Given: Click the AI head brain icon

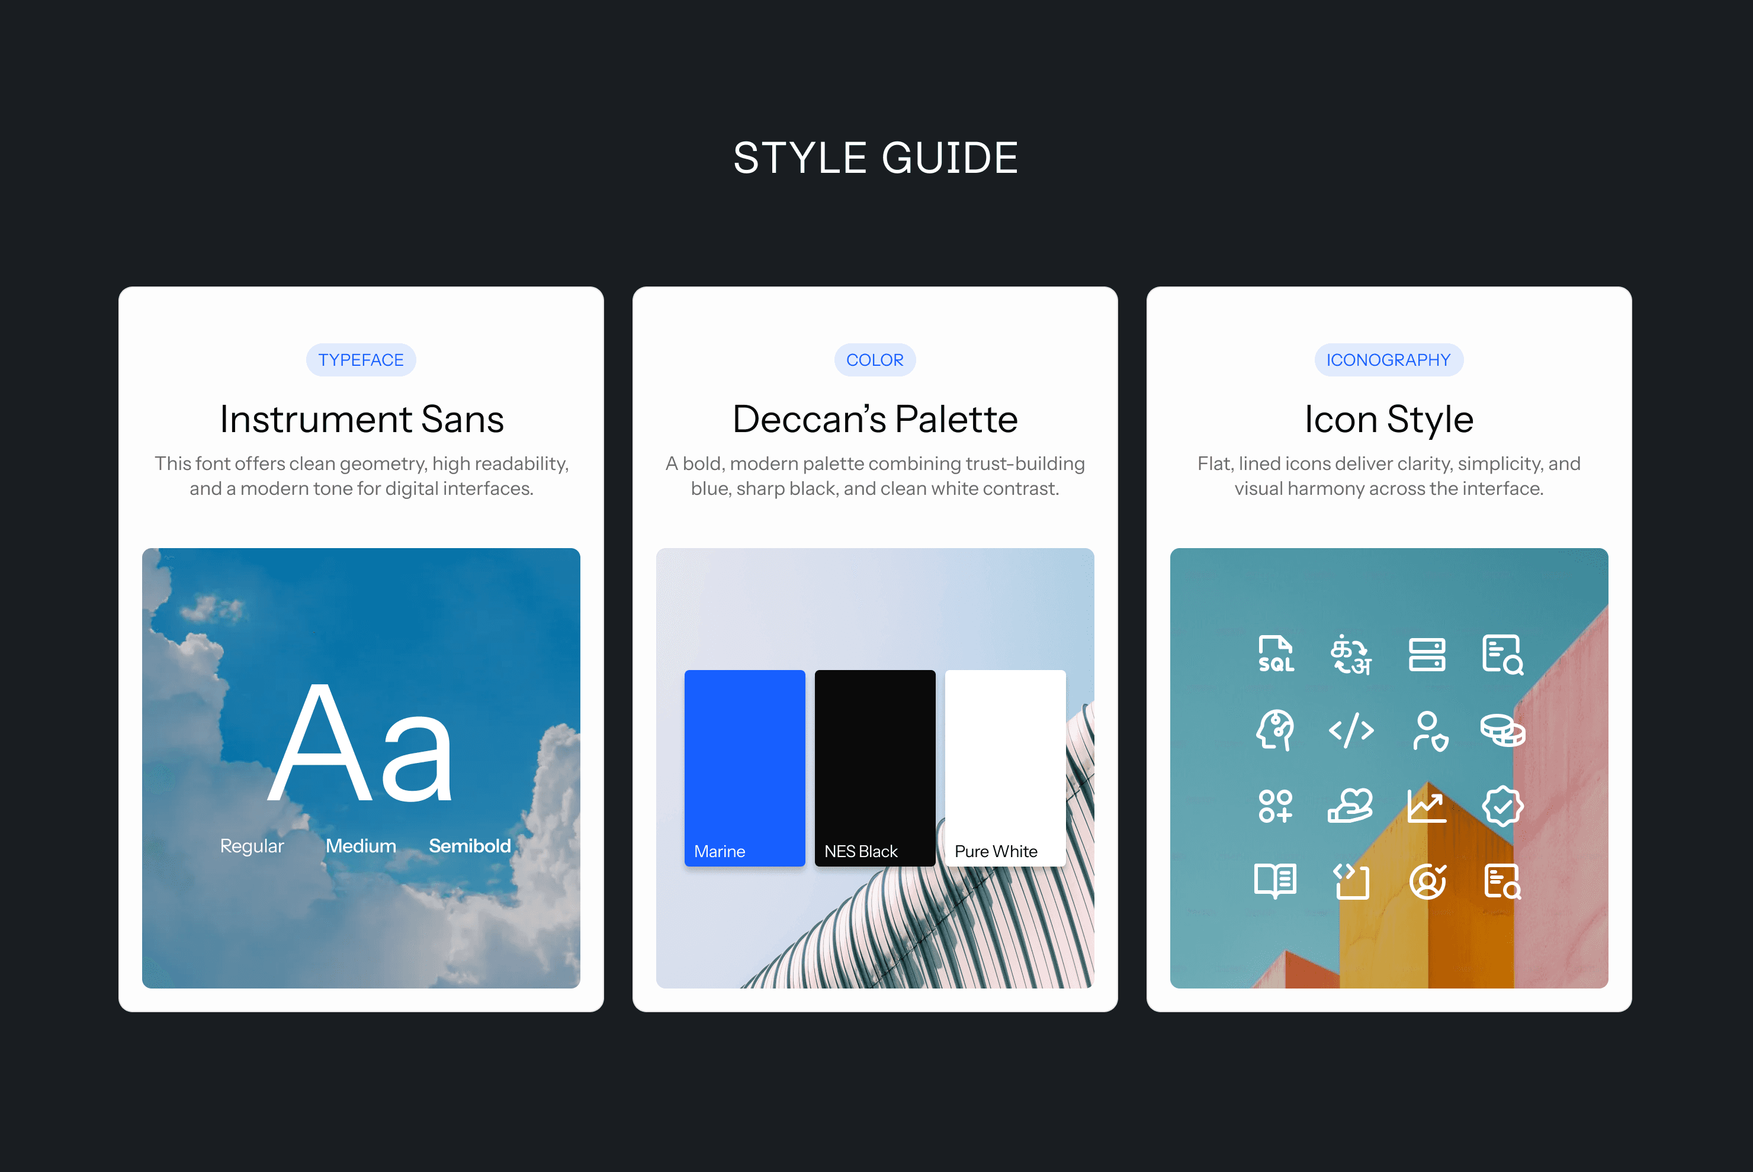Looking at the screenshot, I should pos(1275,730).
